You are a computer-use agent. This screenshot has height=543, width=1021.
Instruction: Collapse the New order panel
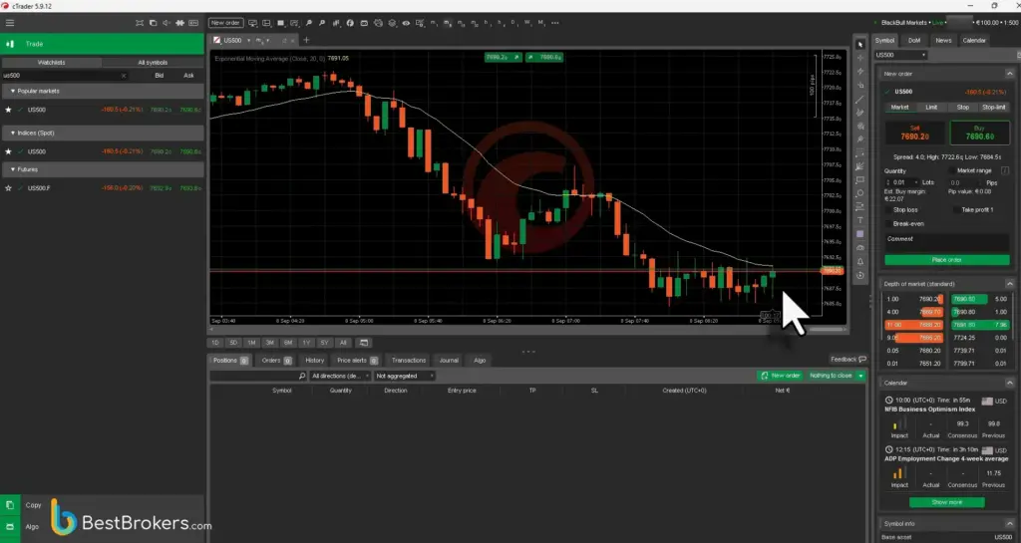(x=1009, y=74)
